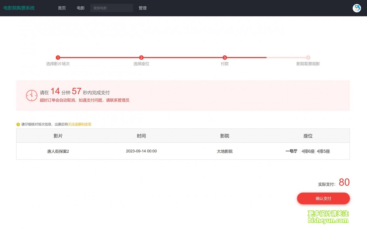Click the faded step 4 circle
Image resolution: width=367 pixels, height=230 pixels.
308,58
